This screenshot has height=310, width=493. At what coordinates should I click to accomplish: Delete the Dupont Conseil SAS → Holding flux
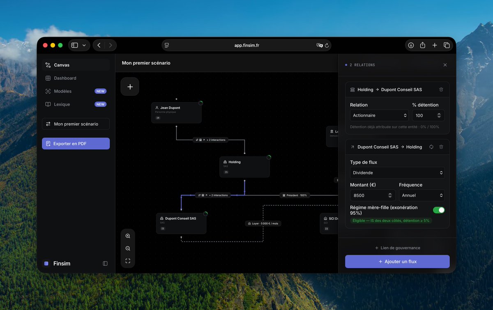[x=441, y=147]
